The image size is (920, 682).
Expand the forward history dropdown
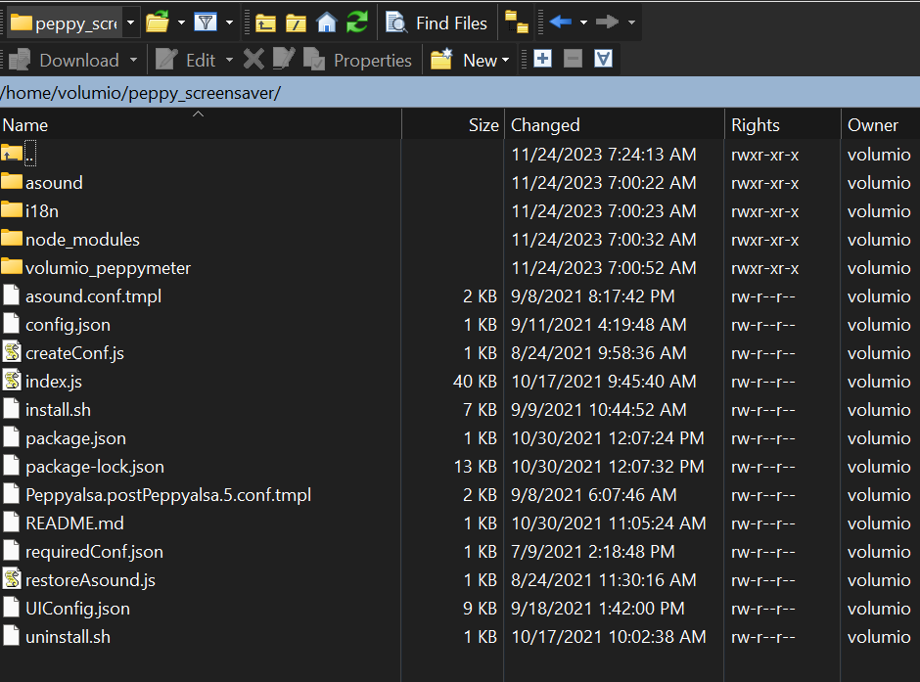(x=631, y=23)
